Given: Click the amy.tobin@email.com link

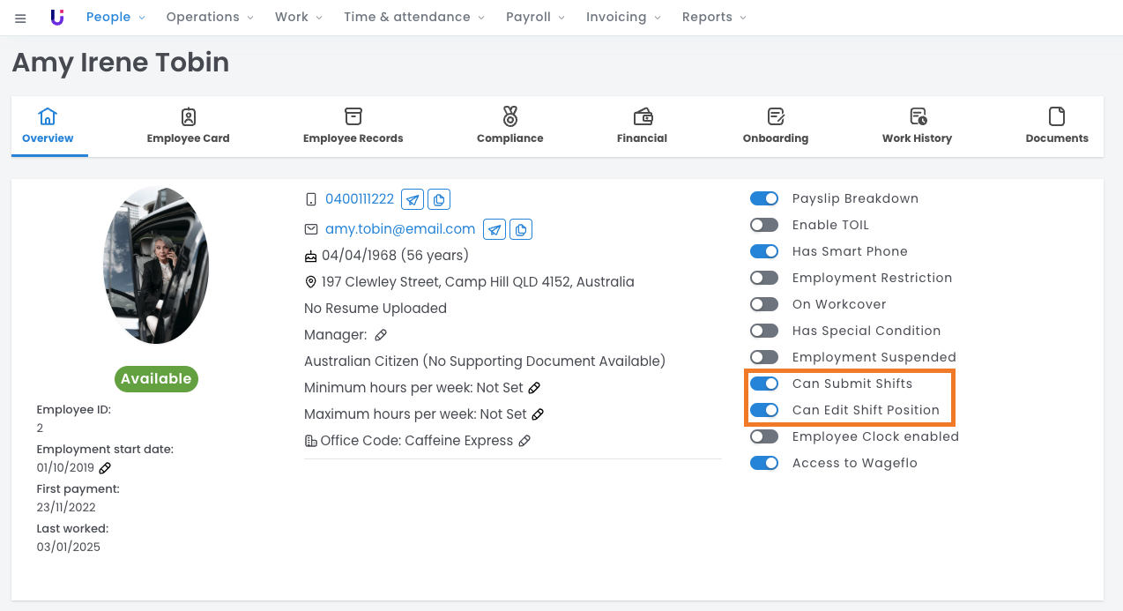Looking at the screenshot, I should coord(400,229).
